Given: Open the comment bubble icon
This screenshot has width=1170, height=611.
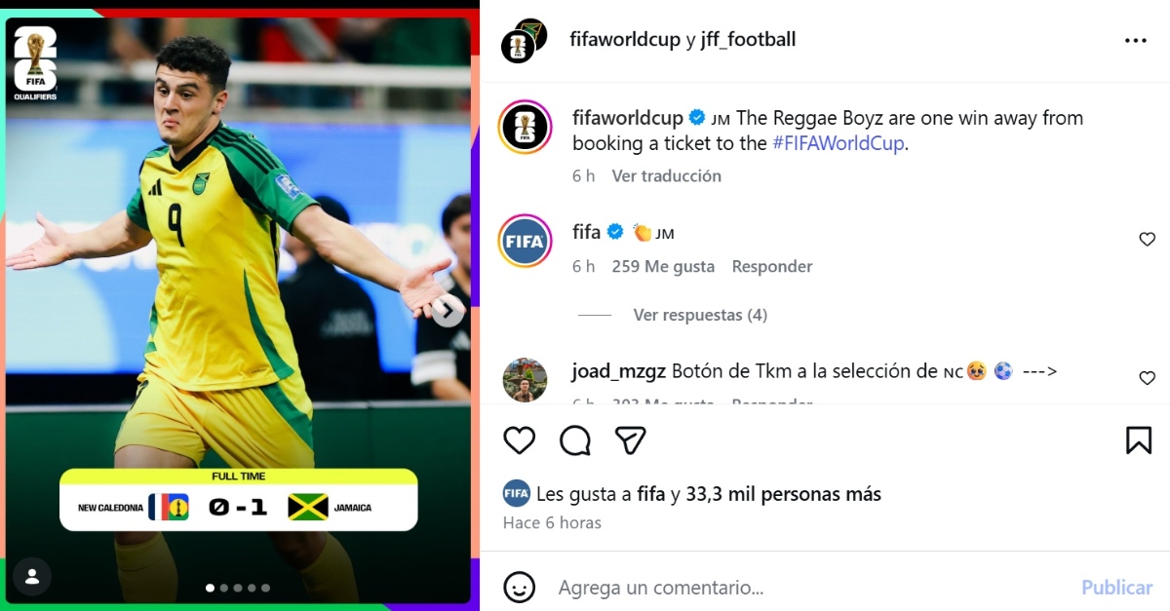Looking at the screenshot, I should coord(575,440).
